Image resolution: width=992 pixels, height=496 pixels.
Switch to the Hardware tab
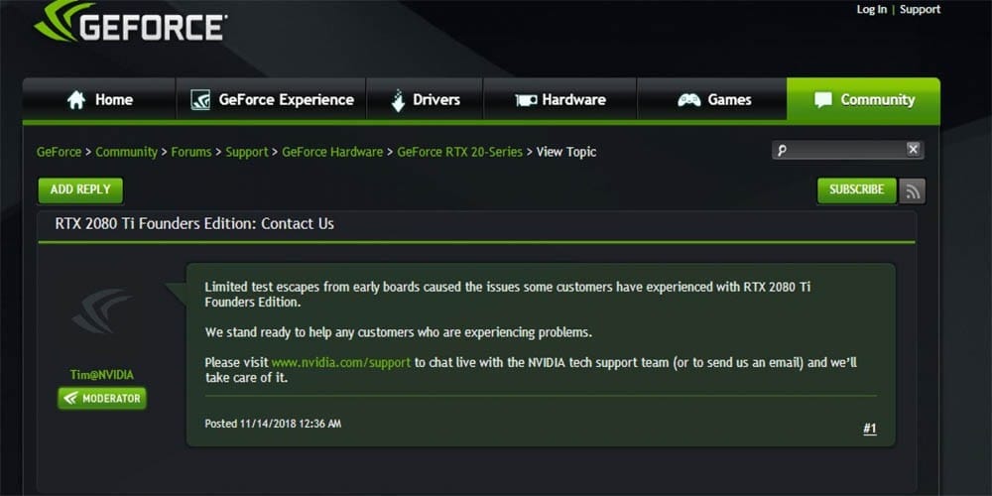click(559, 100)
